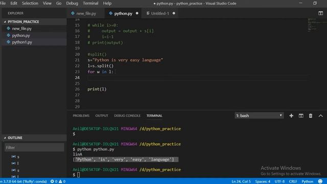Create a new terminal with plus icon
This screenshot has width=327, height=184.
(291, 116)
